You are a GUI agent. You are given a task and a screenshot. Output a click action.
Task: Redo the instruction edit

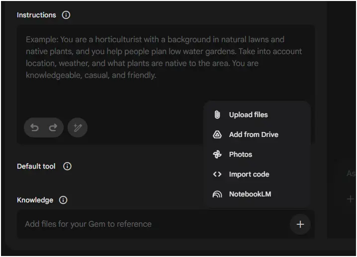[x=53, y=128]
